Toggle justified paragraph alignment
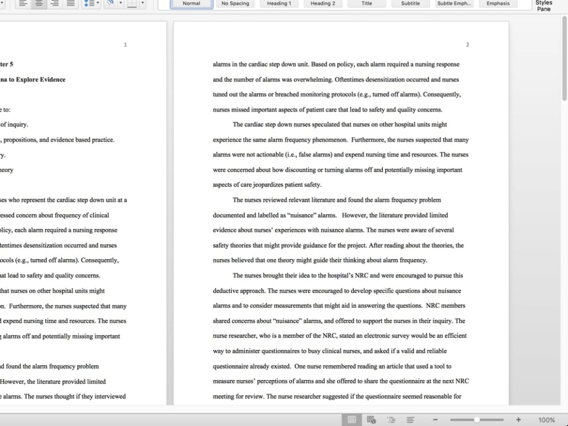The image size is (568, 426). tap(69, 4)
